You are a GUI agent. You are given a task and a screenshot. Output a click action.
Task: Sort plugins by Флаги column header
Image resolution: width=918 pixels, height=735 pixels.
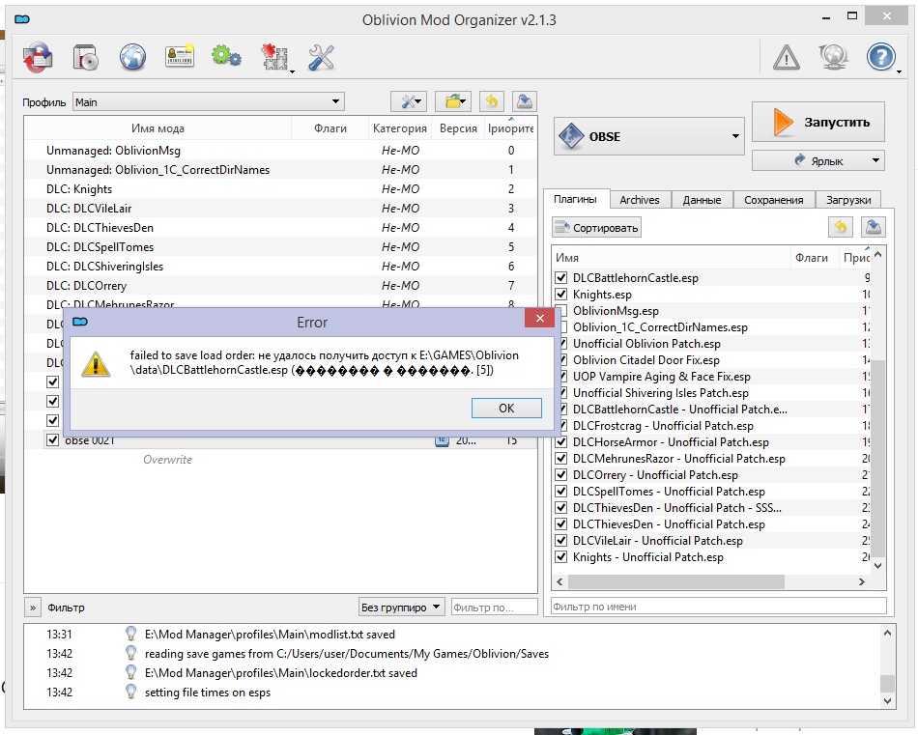click(812, 258)
